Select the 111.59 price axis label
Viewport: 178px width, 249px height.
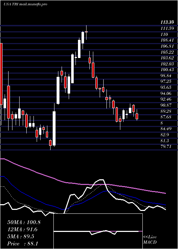(x=167, y=28)
